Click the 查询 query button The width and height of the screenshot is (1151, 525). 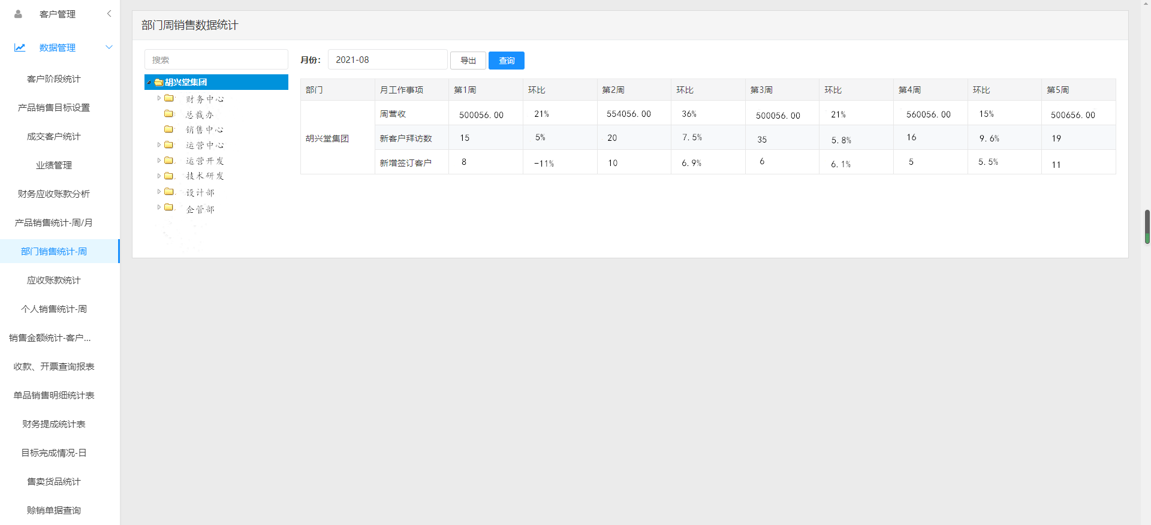coord(507,61)
